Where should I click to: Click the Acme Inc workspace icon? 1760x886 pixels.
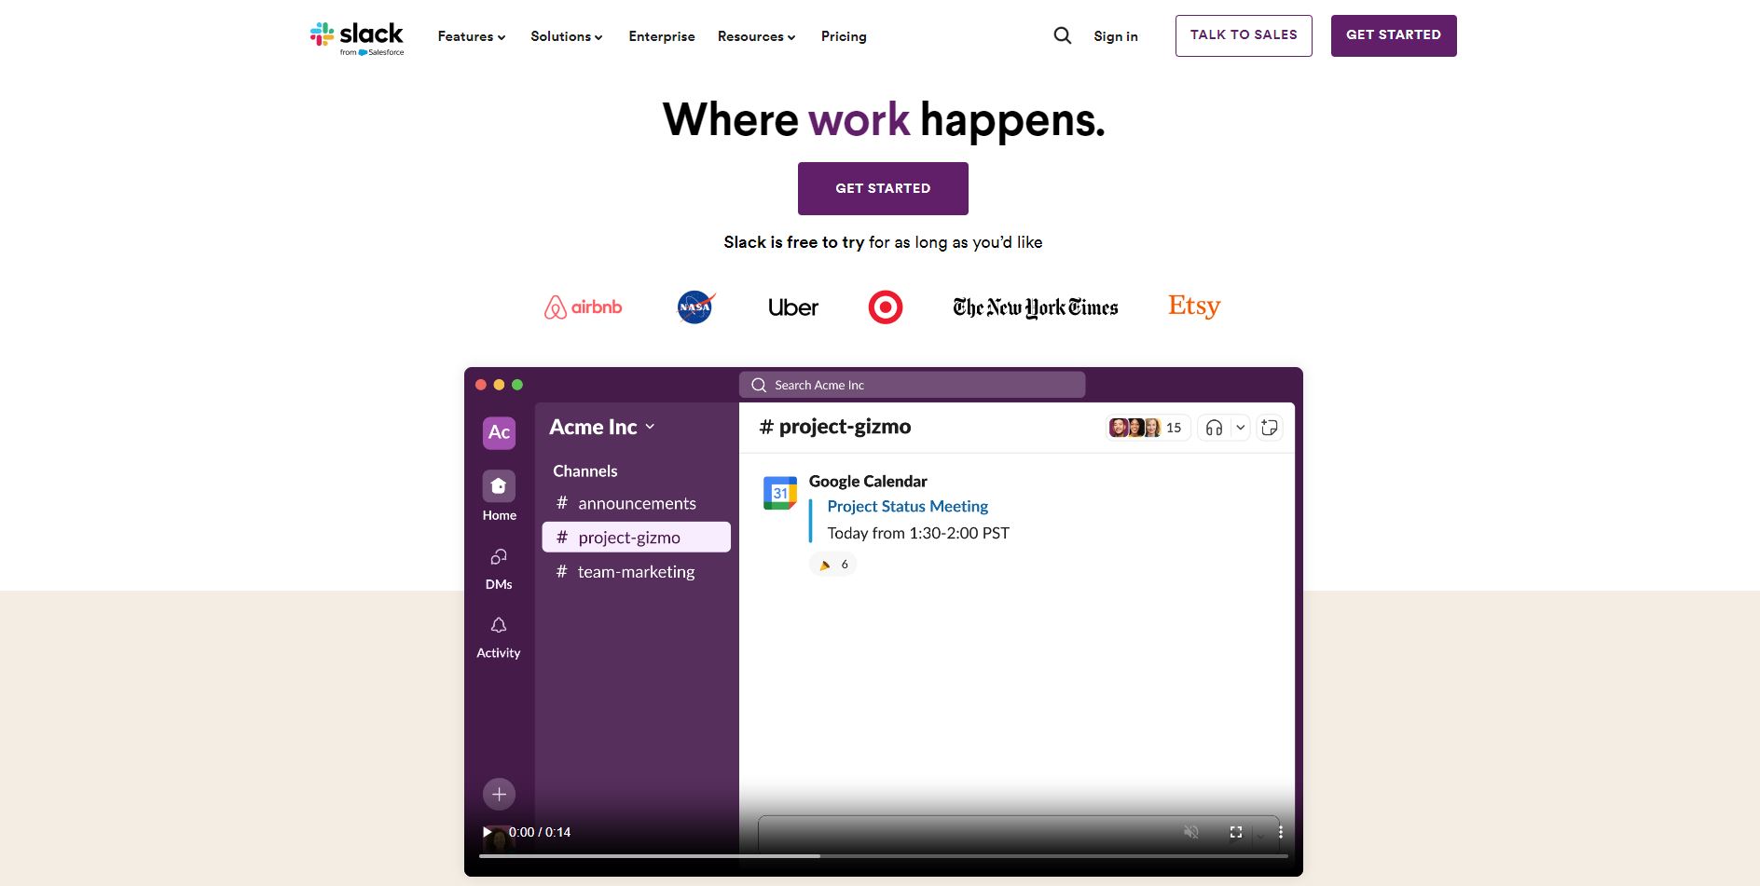point(499,432)
